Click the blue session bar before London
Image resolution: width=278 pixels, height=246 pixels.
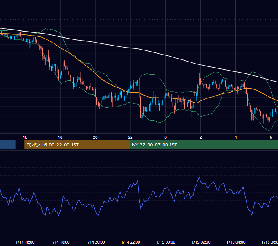point(8,145)
